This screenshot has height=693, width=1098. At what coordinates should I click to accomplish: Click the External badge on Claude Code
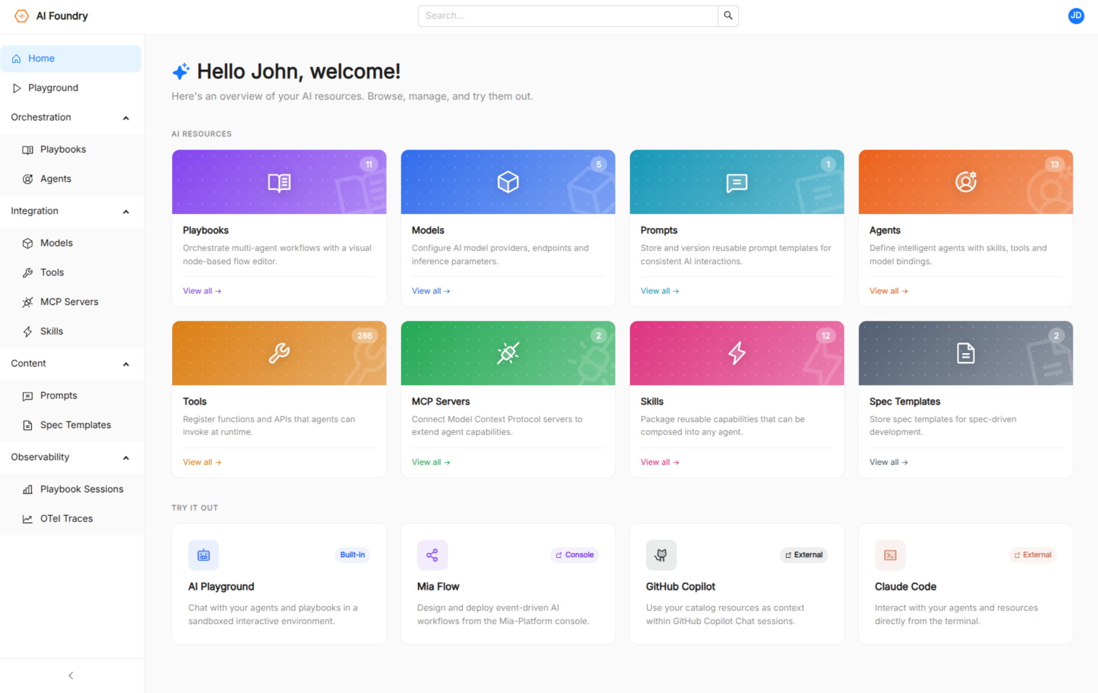[1032, 554]
